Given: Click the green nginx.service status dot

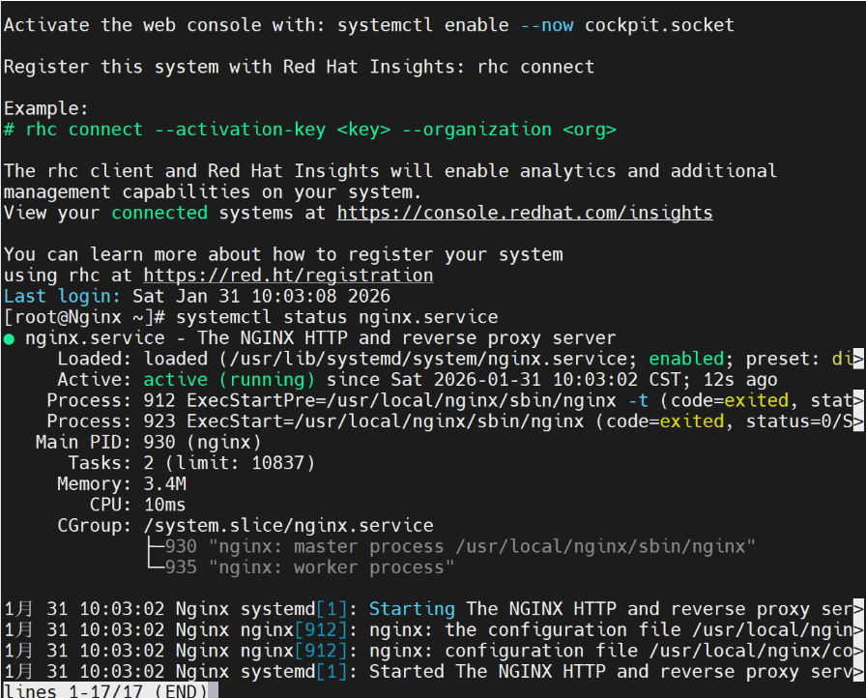Looking at the screenshot, I should pyautogui.click(x=9, y=339).
